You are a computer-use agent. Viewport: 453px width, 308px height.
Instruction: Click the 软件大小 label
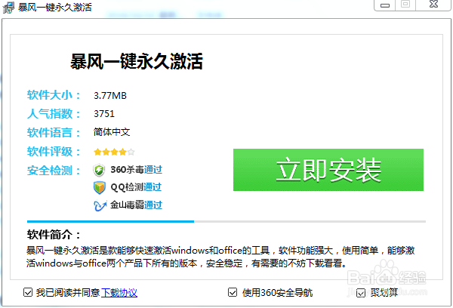coord(54,95)
